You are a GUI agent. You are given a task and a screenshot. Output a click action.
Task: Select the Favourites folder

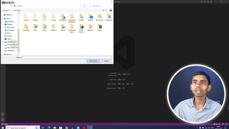coord(26,28)
